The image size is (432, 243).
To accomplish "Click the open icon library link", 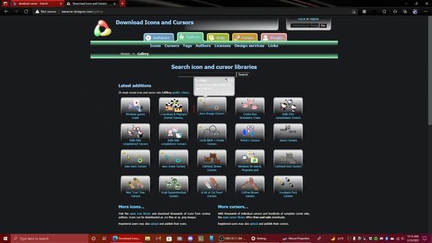I will (140, 213).
